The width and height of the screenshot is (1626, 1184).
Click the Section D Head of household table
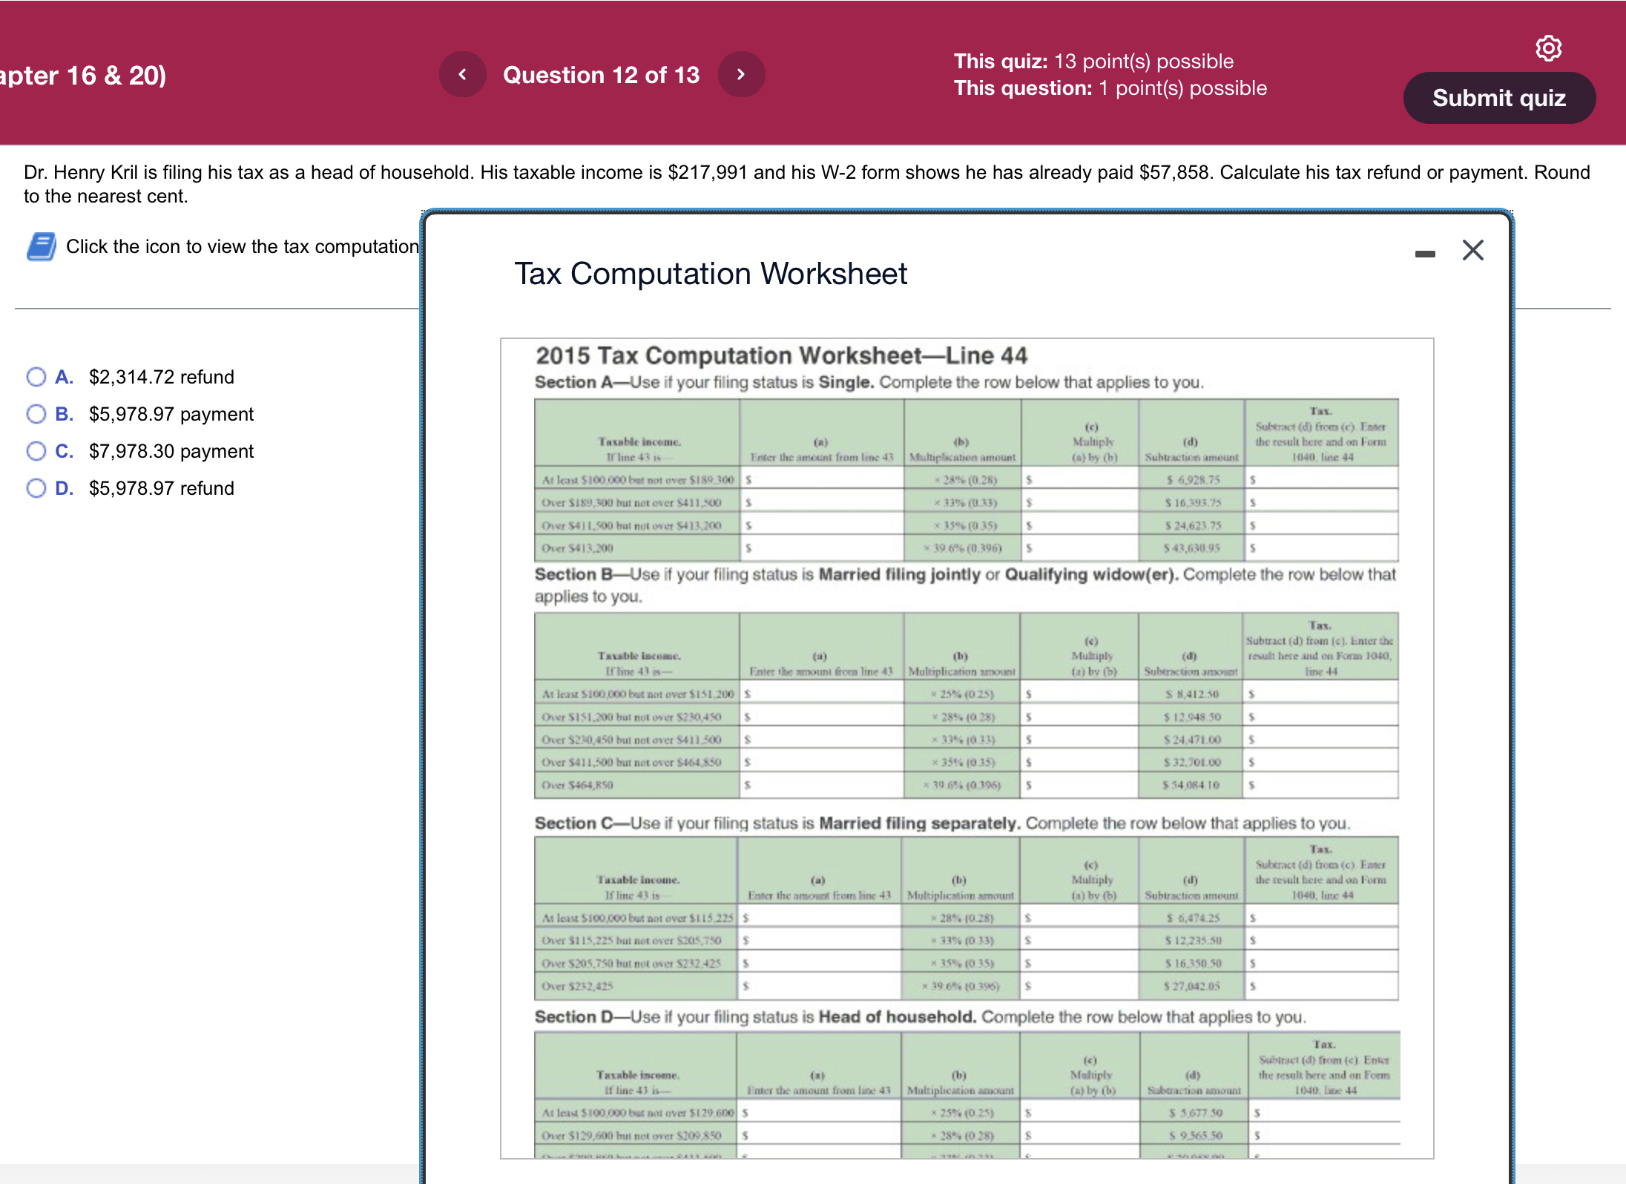(x=966, y=1094)
